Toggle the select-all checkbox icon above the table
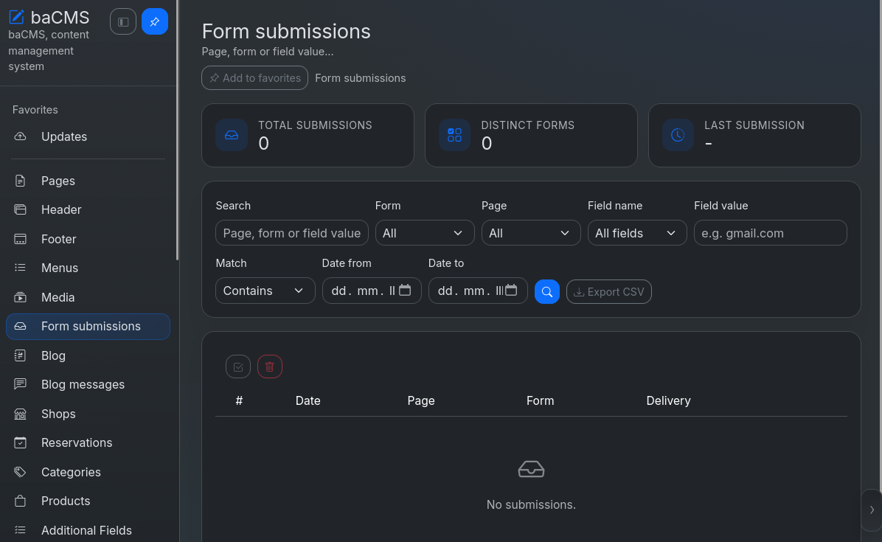882x542 pixels. (x=238, y=367)
